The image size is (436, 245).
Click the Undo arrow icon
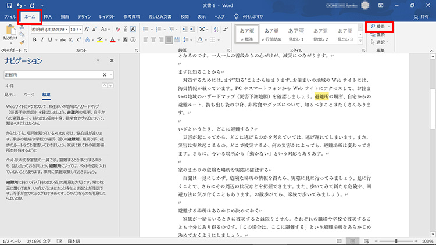[19, 5]
